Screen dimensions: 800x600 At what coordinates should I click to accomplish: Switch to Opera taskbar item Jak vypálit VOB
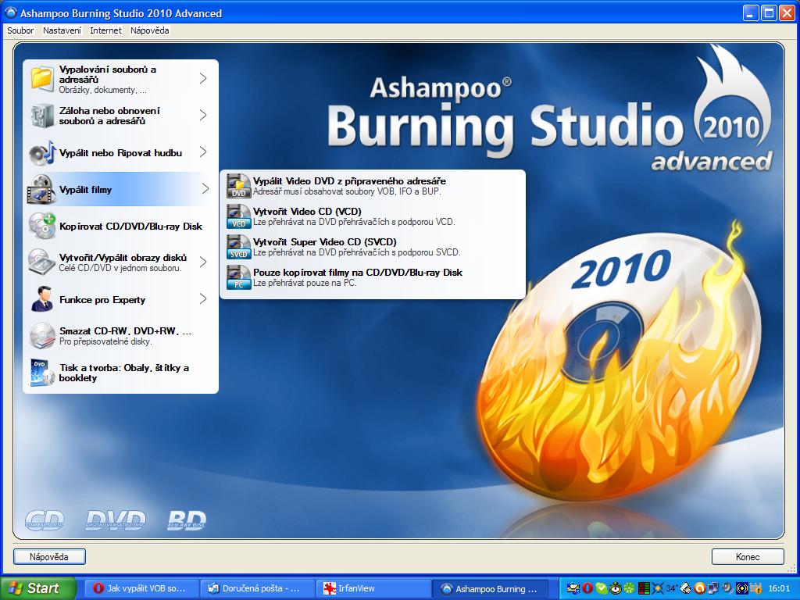141,588
